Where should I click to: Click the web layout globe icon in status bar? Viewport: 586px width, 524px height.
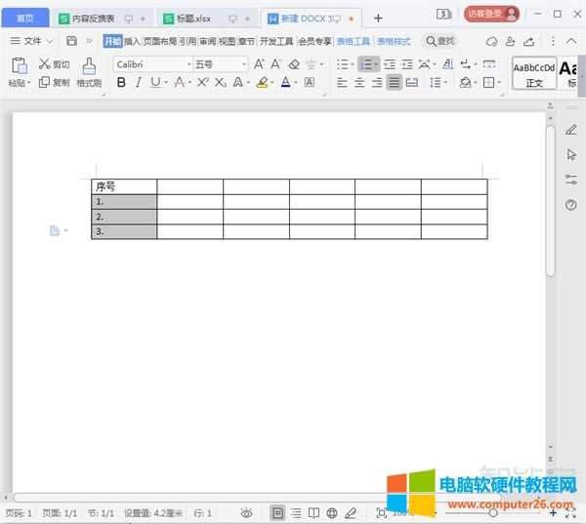pyautogui.click(x=332, y=512)
